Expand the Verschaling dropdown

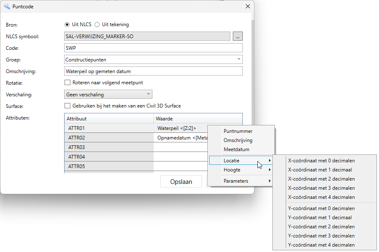[108, 94]
